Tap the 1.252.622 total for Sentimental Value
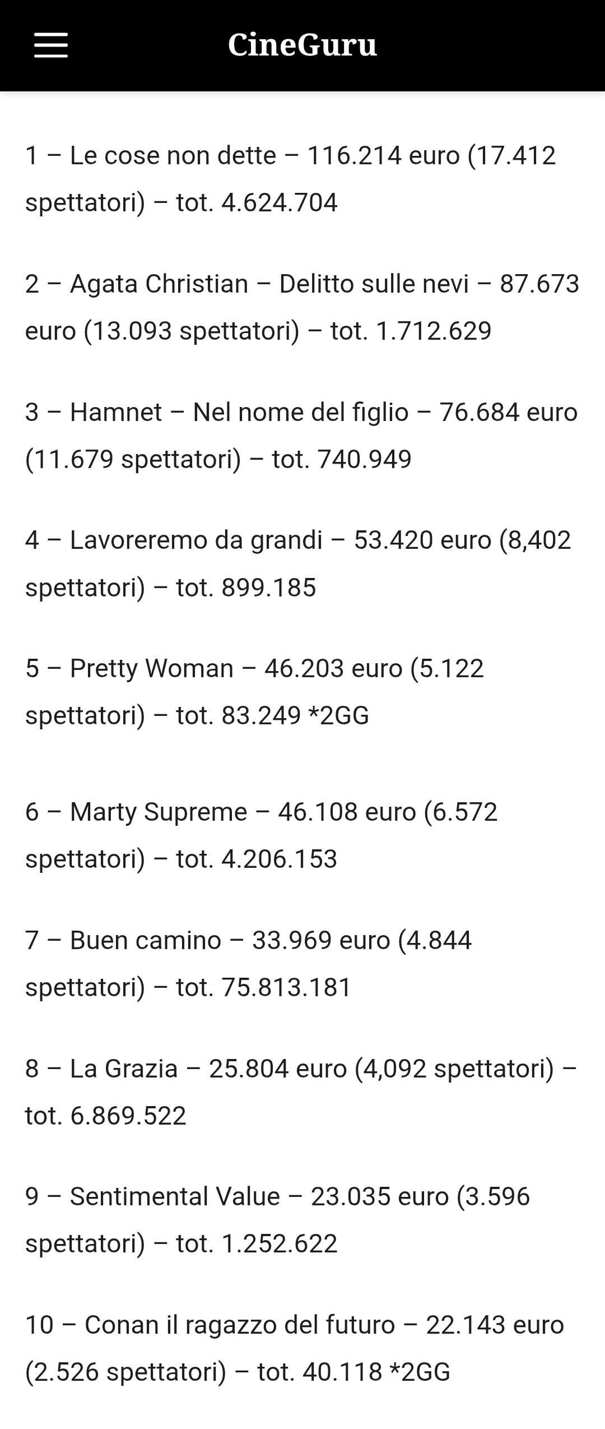The width and height of the screenshot is (605, 1429). click(x=280, y=1243)
